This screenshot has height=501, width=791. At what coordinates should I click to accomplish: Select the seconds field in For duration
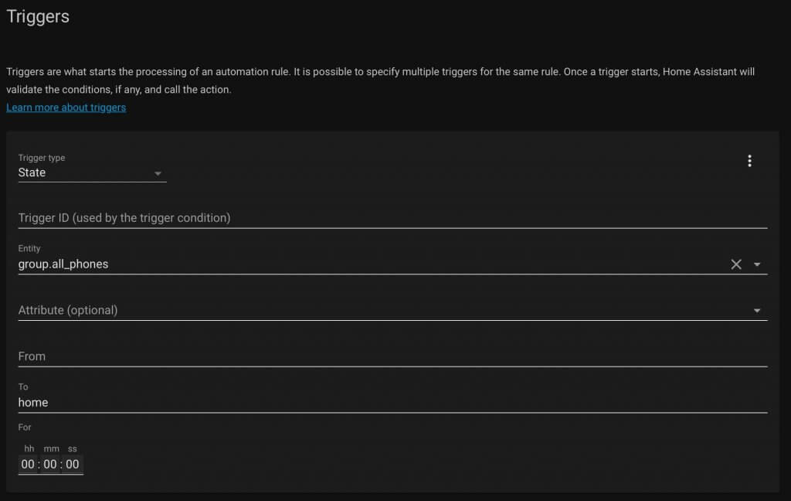point(73,464)
